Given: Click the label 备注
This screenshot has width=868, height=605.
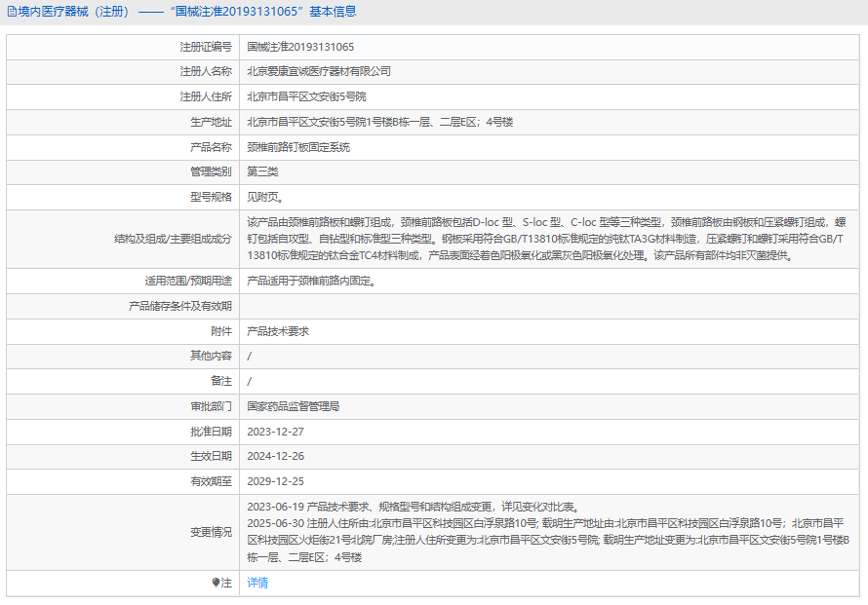Looking at the screenshot, I should click(221, 381).
